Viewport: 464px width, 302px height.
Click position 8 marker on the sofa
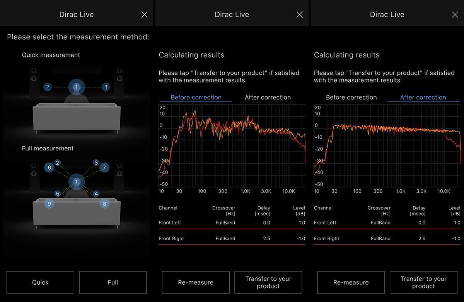(104, 204)
